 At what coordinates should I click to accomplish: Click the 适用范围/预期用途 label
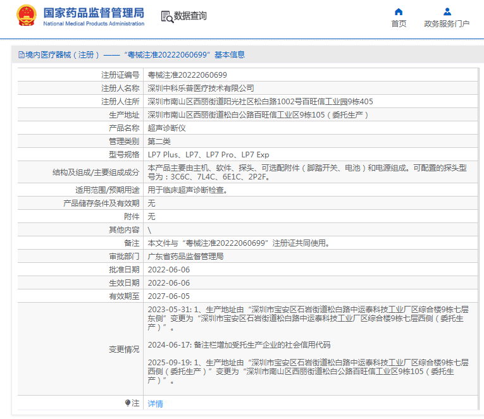point(108,190)
